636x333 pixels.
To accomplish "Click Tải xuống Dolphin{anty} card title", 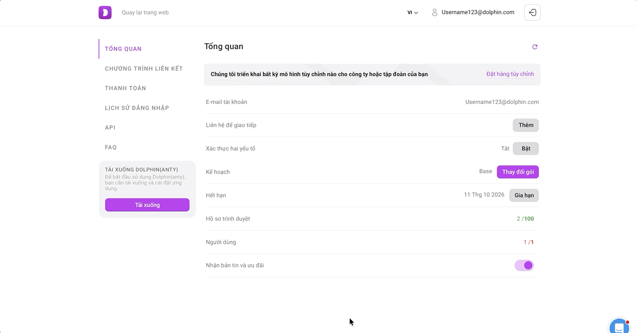I will [x=141, y=170].
